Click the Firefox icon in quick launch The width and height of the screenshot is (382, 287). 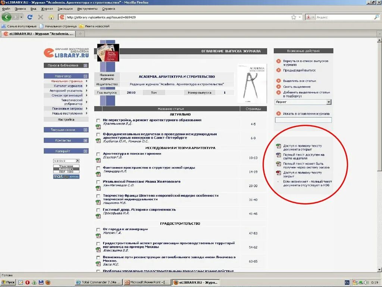(x=48, y=283)
